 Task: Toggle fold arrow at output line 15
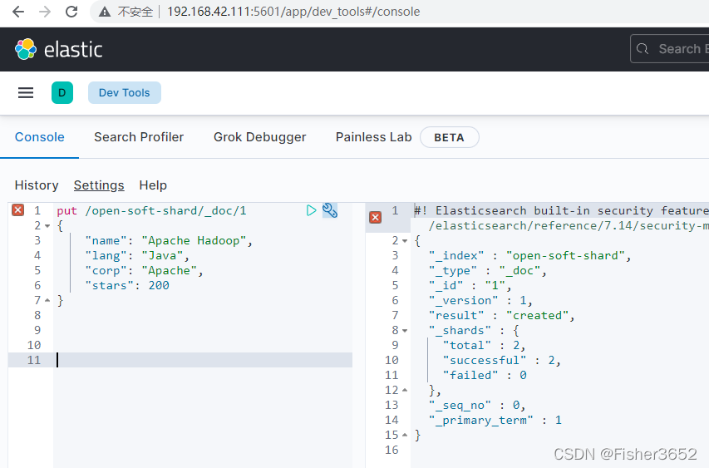tap(405, 435)
